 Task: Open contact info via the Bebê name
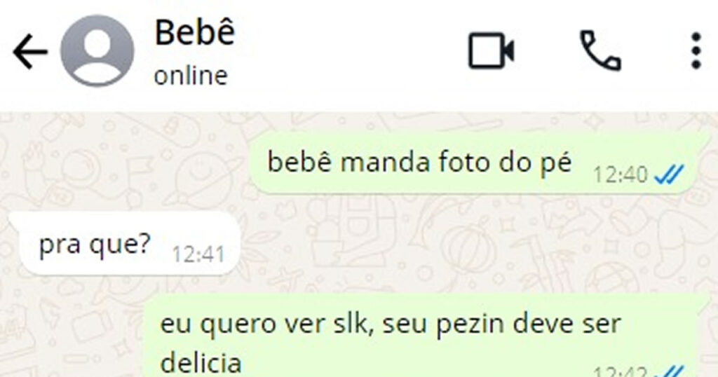(x=195, y=32)
